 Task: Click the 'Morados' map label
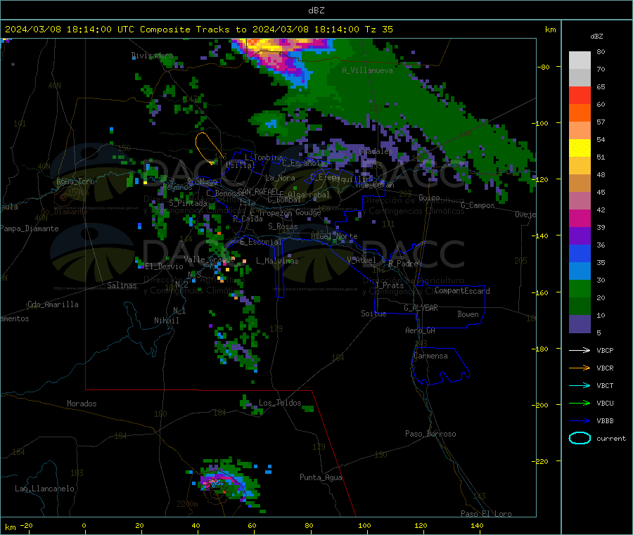pos(82,404)
